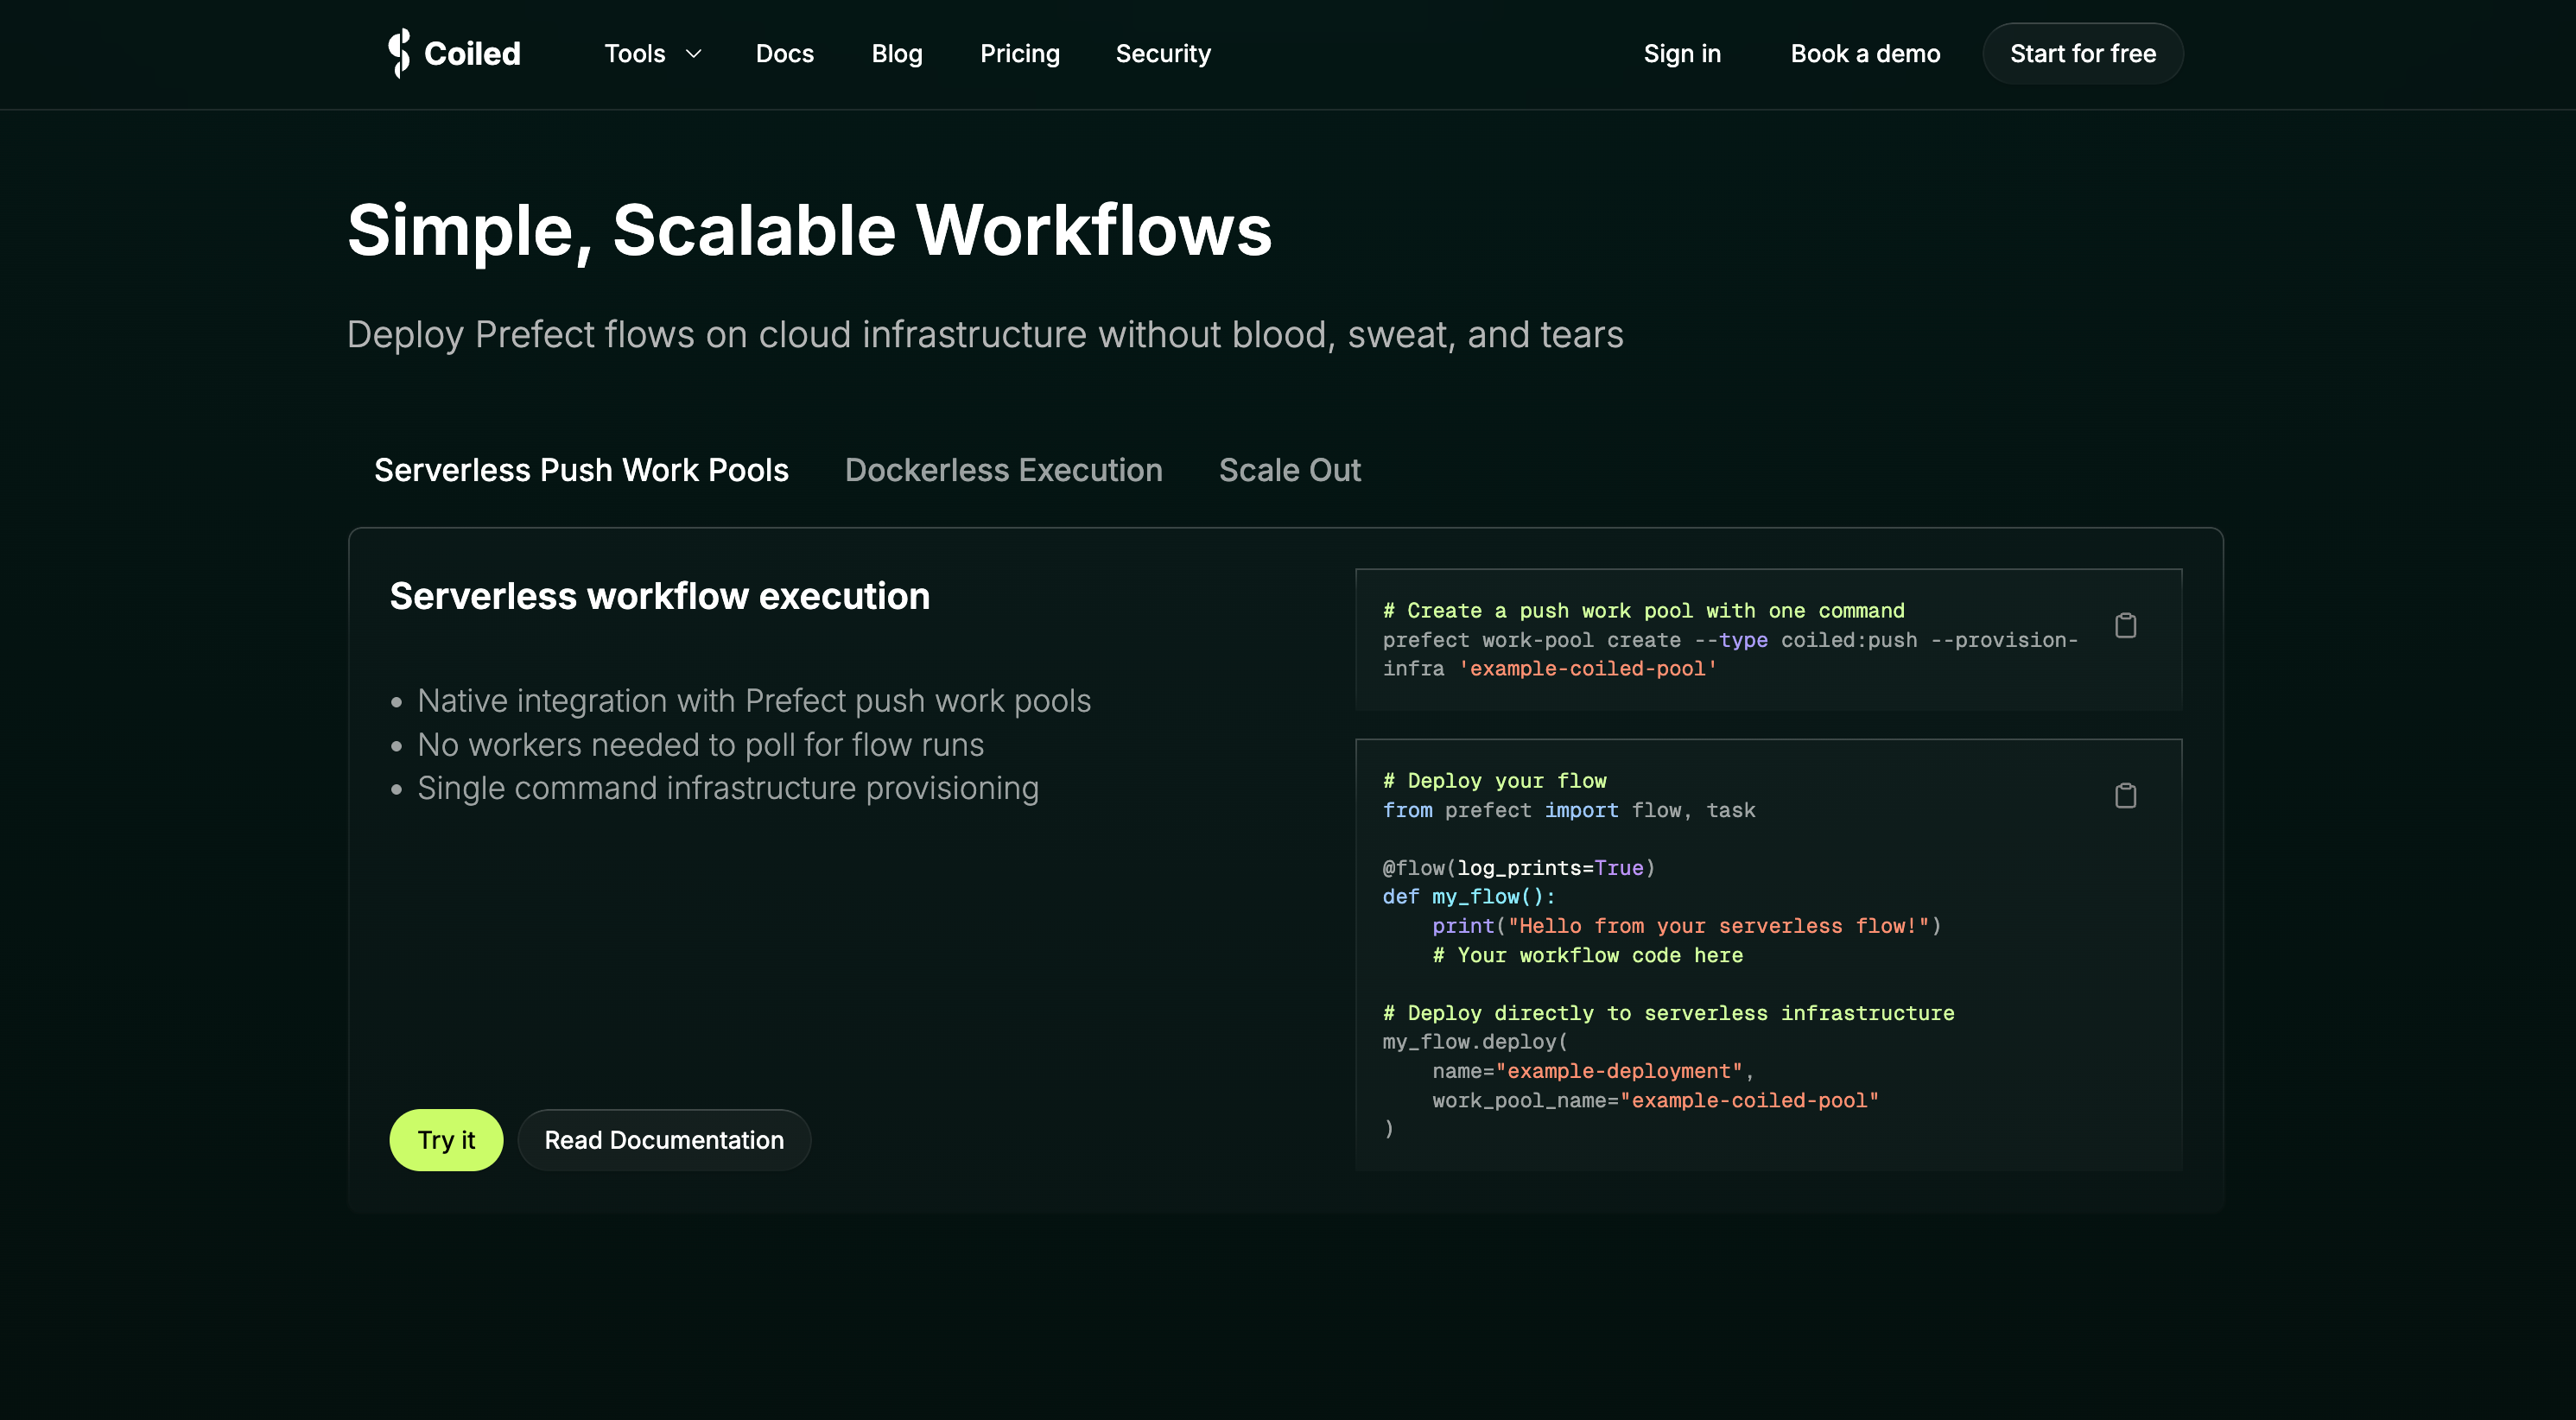The height and width of the screenshot is (1420, 2576).
Task: Click the Coiled logo icon
Action: tap(399, 53)
